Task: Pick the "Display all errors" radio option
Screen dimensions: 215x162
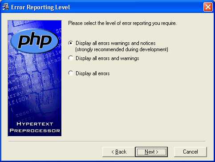Action: pyautogui.click(x=71, y=73)
